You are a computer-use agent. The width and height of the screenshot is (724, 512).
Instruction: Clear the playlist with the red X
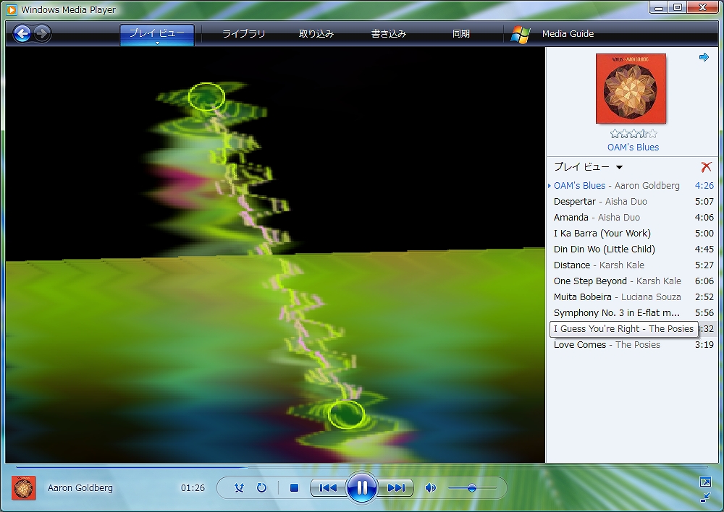[706, 167]
